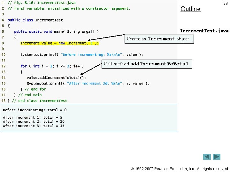Click the Pearson Education copyright notice

180,169
